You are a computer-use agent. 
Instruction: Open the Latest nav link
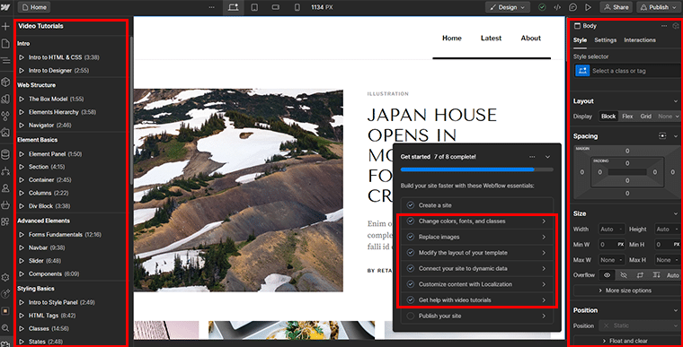click(491, 39)
